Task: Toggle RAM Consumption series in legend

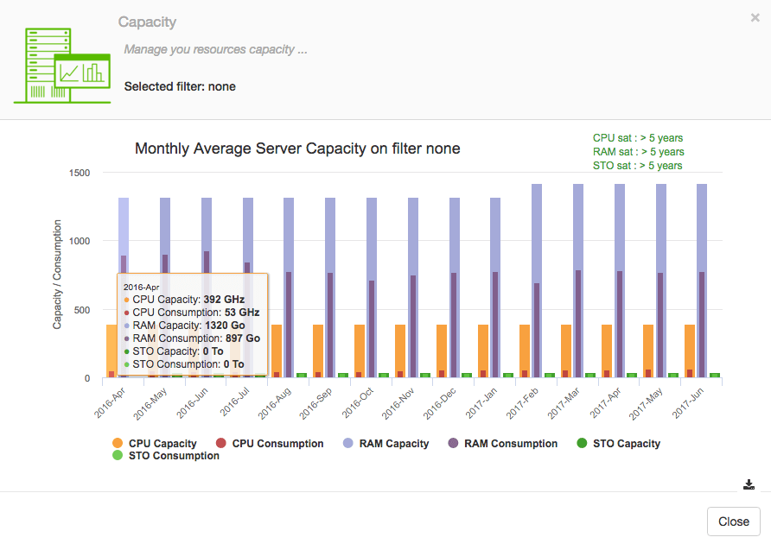Action: tap(502, 444)
